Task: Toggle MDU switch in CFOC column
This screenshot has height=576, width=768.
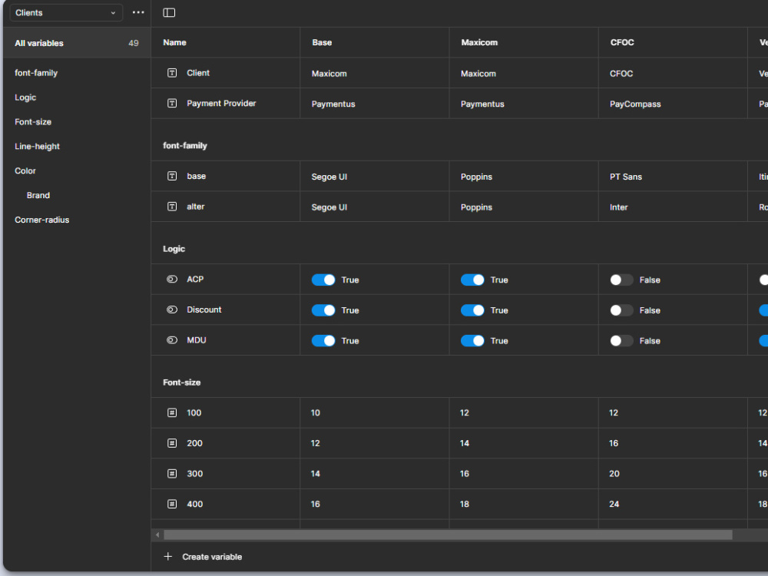Action: pyautogui.click(x=621, y=340)
